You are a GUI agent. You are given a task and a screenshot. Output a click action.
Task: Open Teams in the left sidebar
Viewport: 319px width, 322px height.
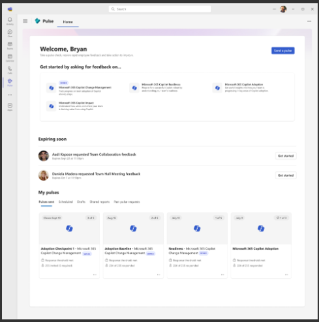(10, 46)
